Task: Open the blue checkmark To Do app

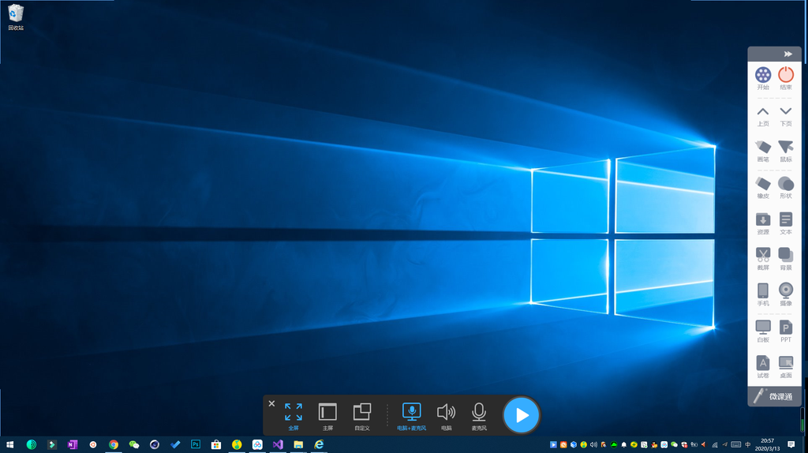Action: tap(175, 444)
